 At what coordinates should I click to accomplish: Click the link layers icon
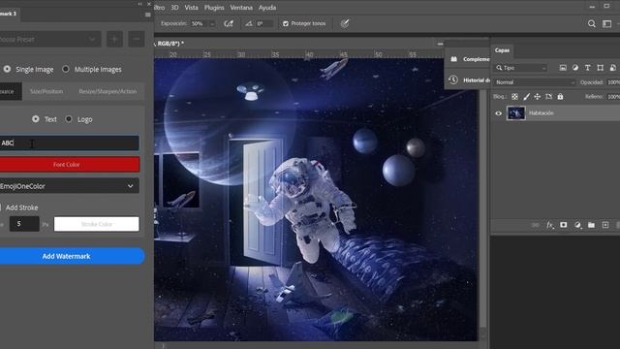tap(536, 225)
